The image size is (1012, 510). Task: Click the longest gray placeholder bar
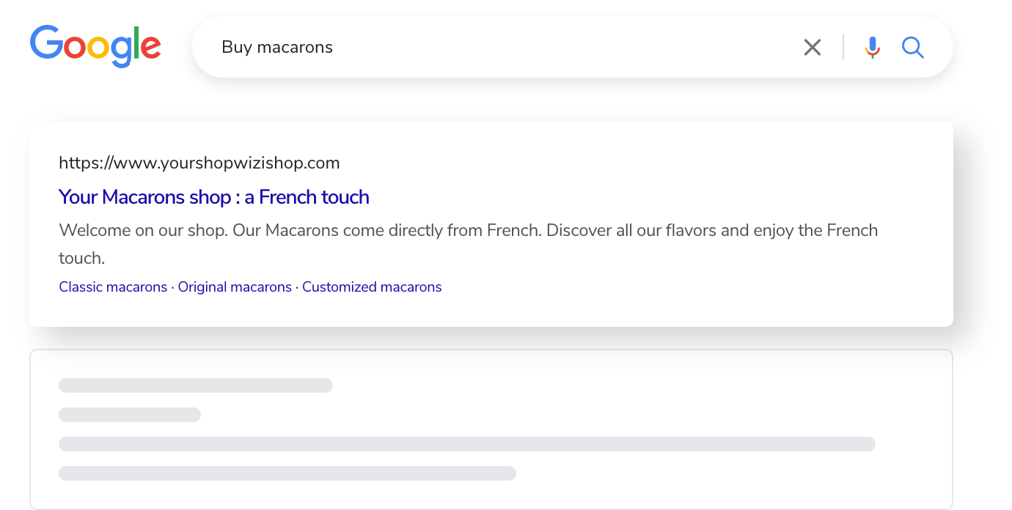pyautogui.click(x=467, y=444)
